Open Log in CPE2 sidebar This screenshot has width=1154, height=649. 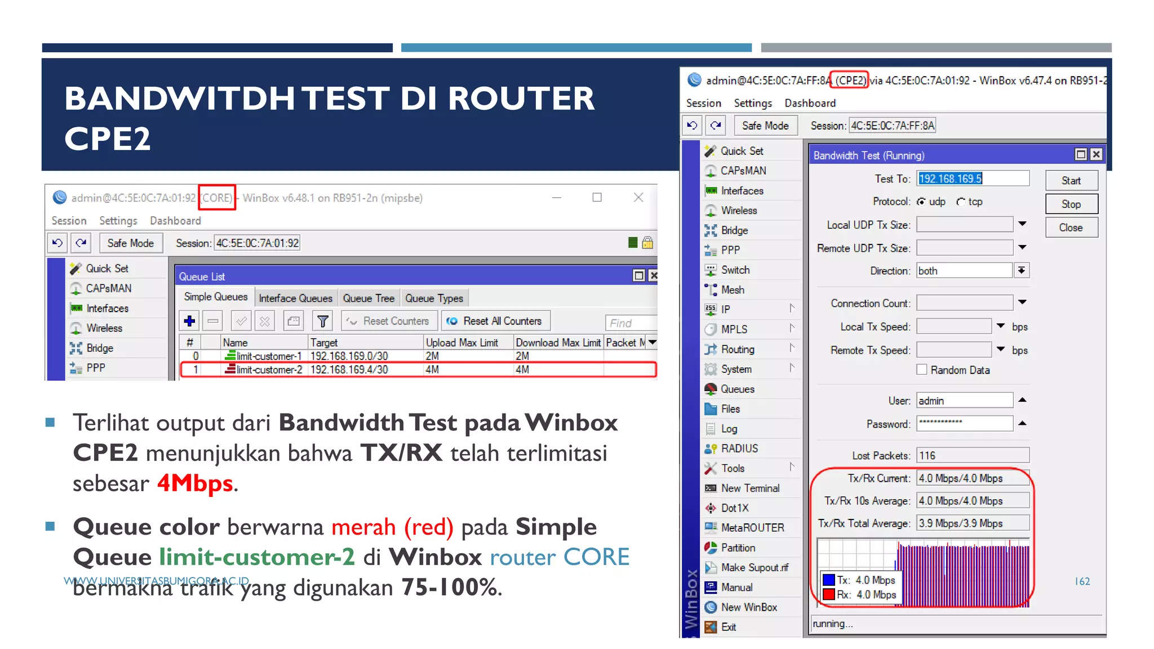729,429
